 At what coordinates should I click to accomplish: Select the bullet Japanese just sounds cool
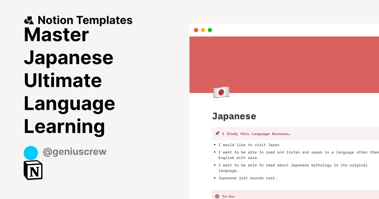248,178
